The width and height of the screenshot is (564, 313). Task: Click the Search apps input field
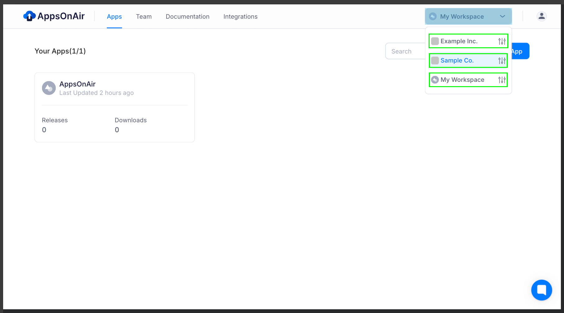coord(405,51)
